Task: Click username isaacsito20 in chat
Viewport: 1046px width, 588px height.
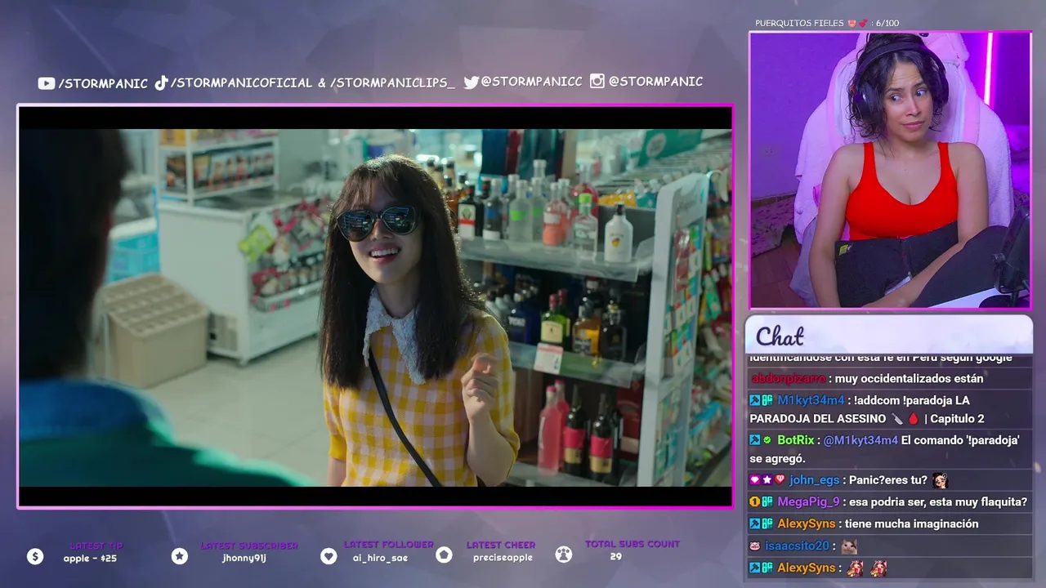Action: click(797, 546)
